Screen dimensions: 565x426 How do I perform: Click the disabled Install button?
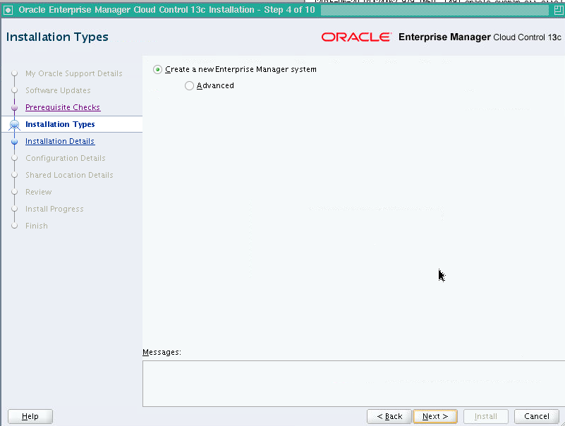tap(486, 416)
